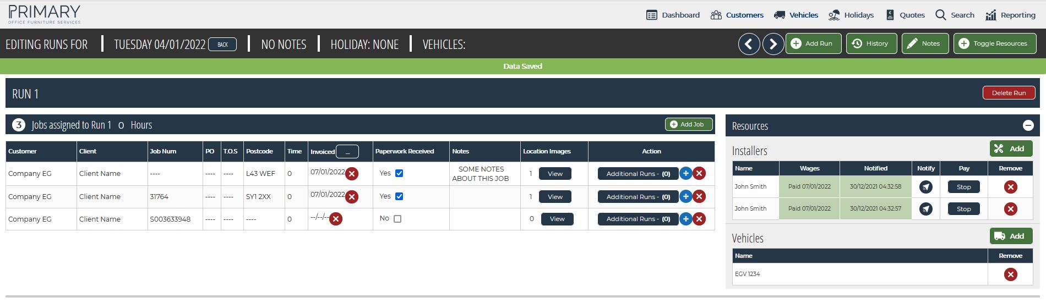Open the Customers menu

point(737,15)
